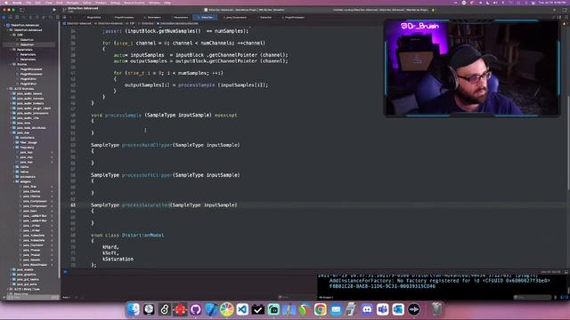Screen dimensions: 570x320
Task: Click the Run (play) button in Xcode toolbar
Action: click(x=54, y=10)
